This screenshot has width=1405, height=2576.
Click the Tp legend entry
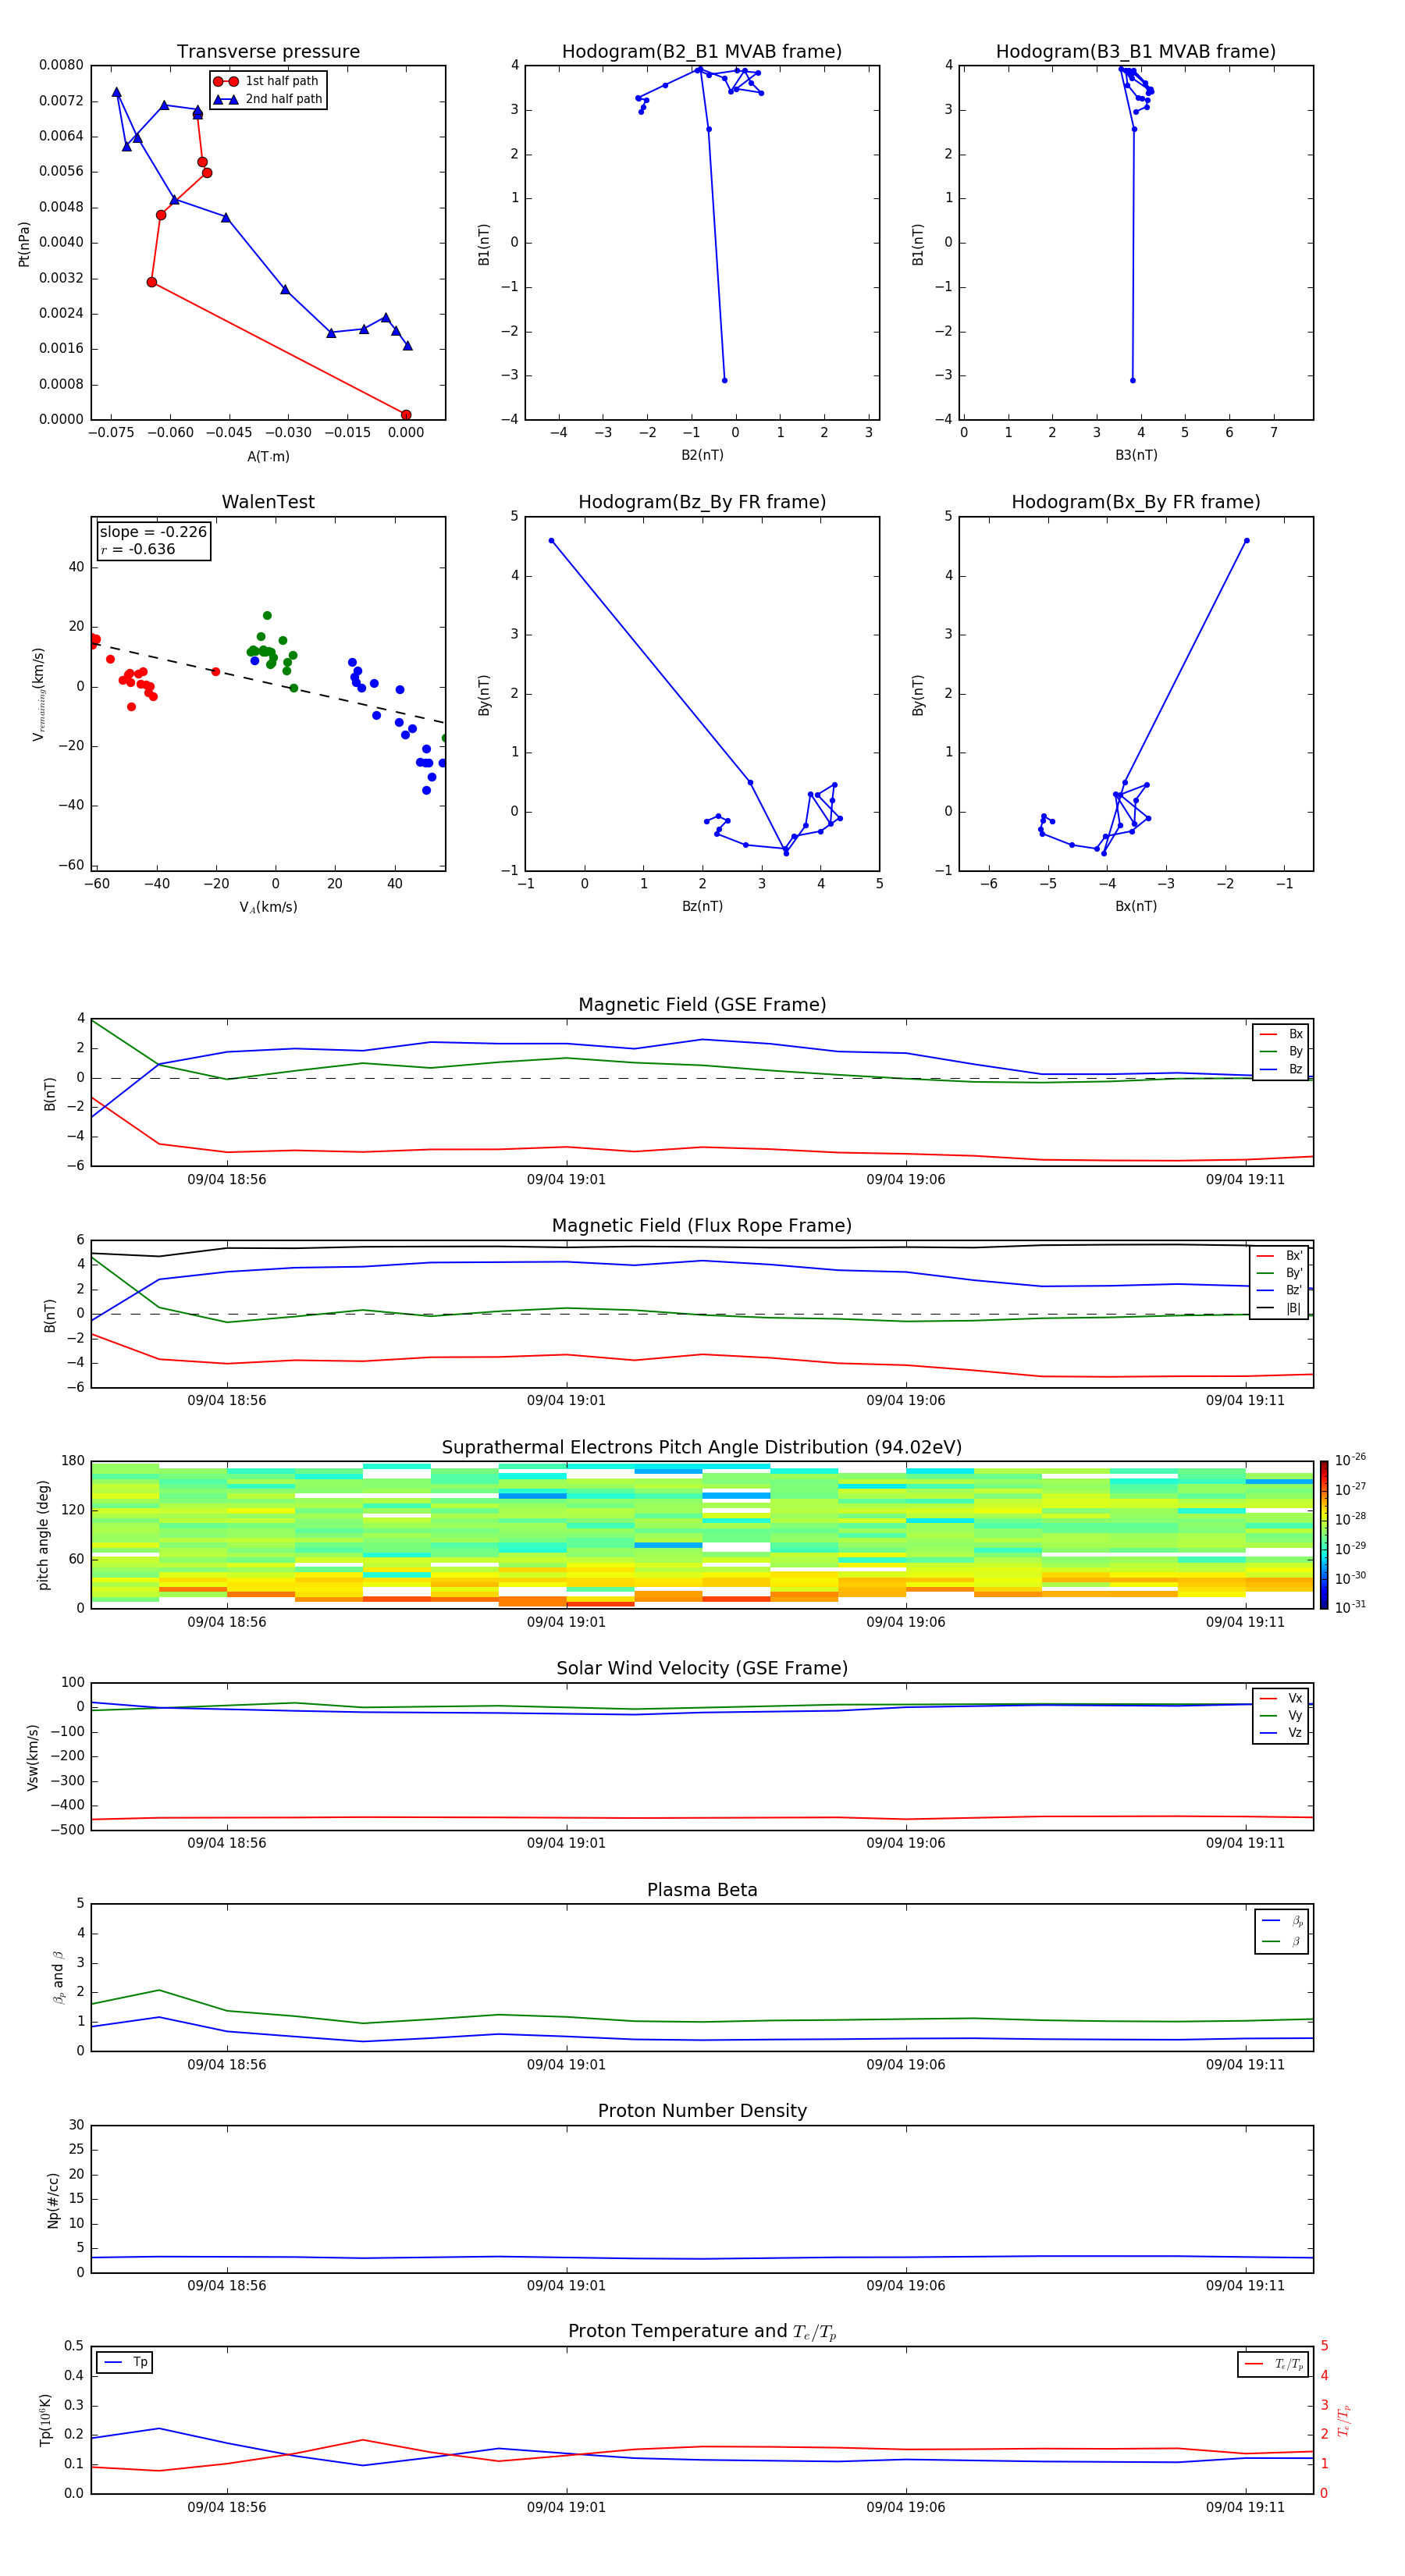[125, 2362]
